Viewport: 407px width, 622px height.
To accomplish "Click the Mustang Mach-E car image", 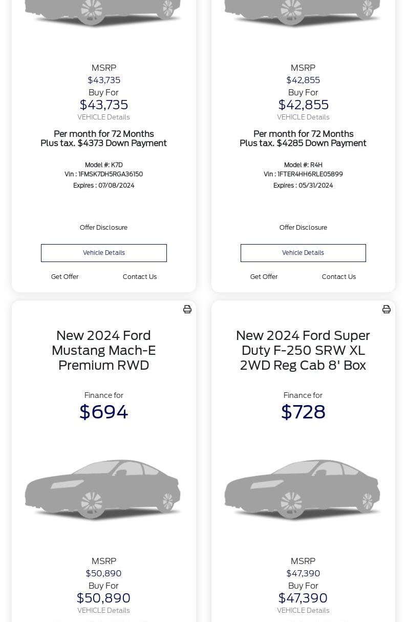I will pyautogui.click(x=103, y=490).
